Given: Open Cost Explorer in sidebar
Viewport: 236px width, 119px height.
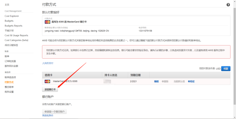Looking at the screenshot, I should pyautogui.click(x=12, y=16).
